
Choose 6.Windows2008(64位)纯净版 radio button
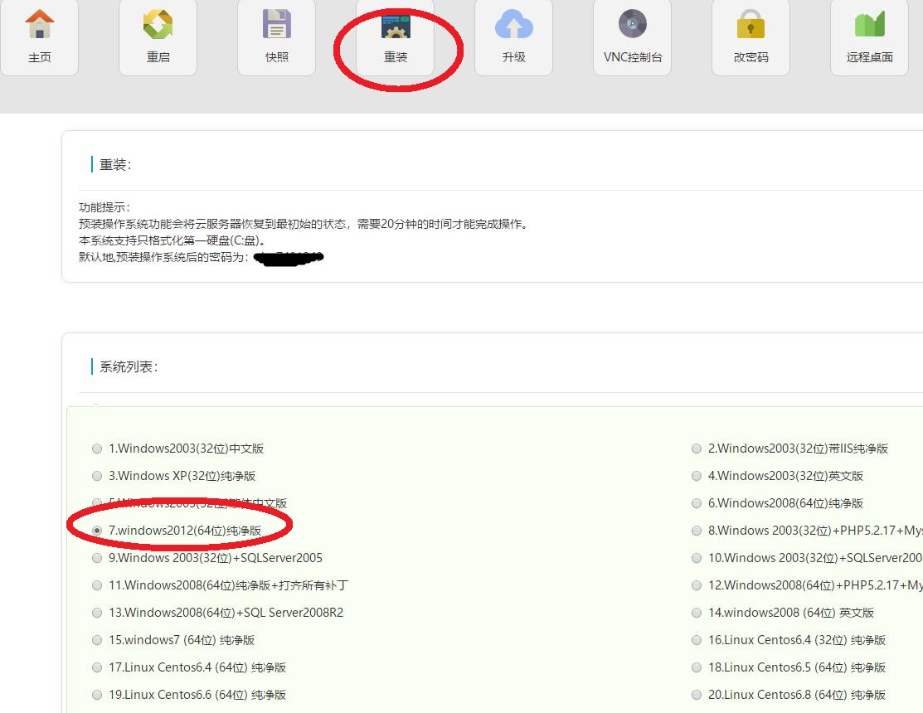[697, 503]
